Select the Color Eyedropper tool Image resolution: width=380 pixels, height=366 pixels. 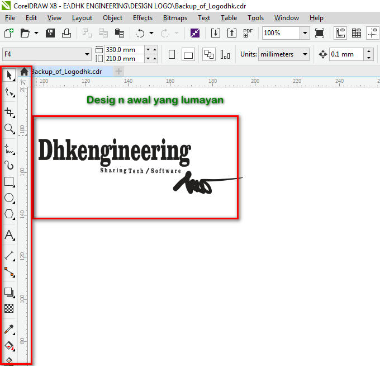9,330
